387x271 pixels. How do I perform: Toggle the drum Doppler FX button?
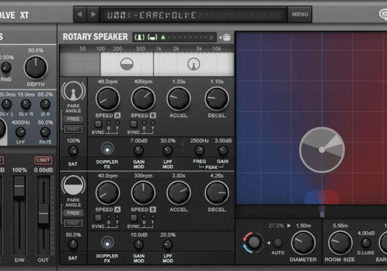(x=107, y=243)
